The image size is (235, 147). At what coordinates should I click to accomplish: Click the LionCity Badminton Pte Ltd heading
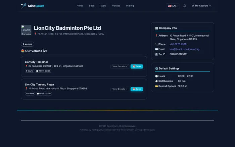point(67,28)
